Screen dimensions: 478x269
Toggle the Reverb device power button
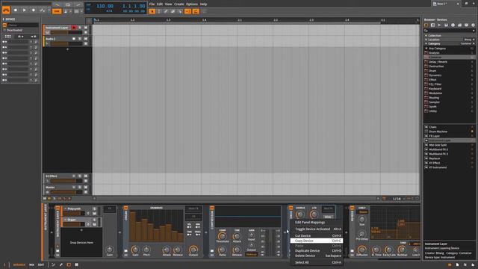pyautogui.click(x=352, y=208)
